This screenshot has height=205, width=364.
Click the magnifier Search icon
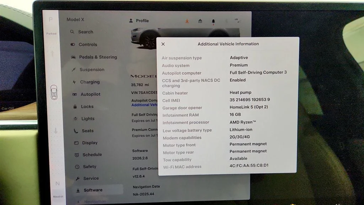[x=72, y=32]
